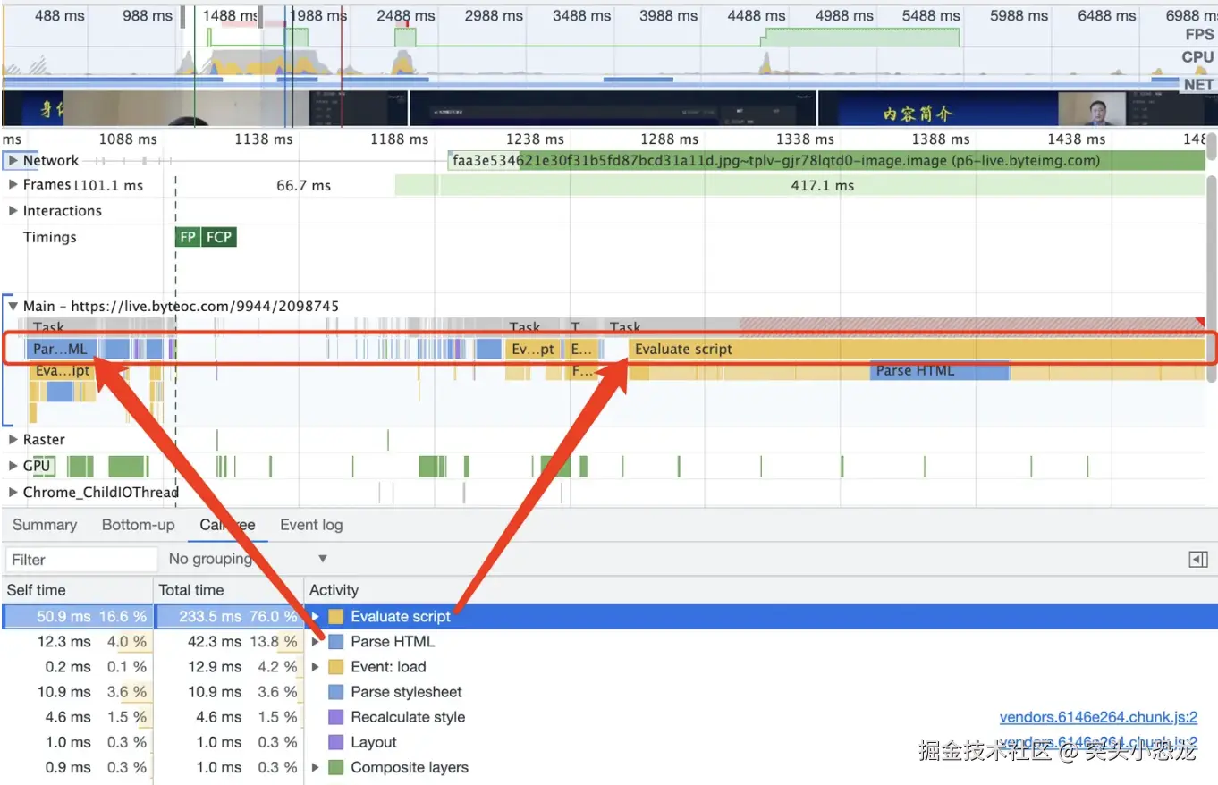
Task: Expand the Interactions track
Action: tap(13, 211)
